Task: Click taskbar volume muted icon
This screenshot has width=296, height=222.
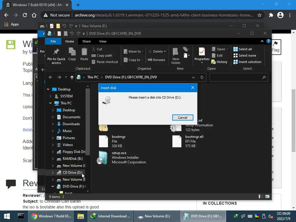Action: 271,216
